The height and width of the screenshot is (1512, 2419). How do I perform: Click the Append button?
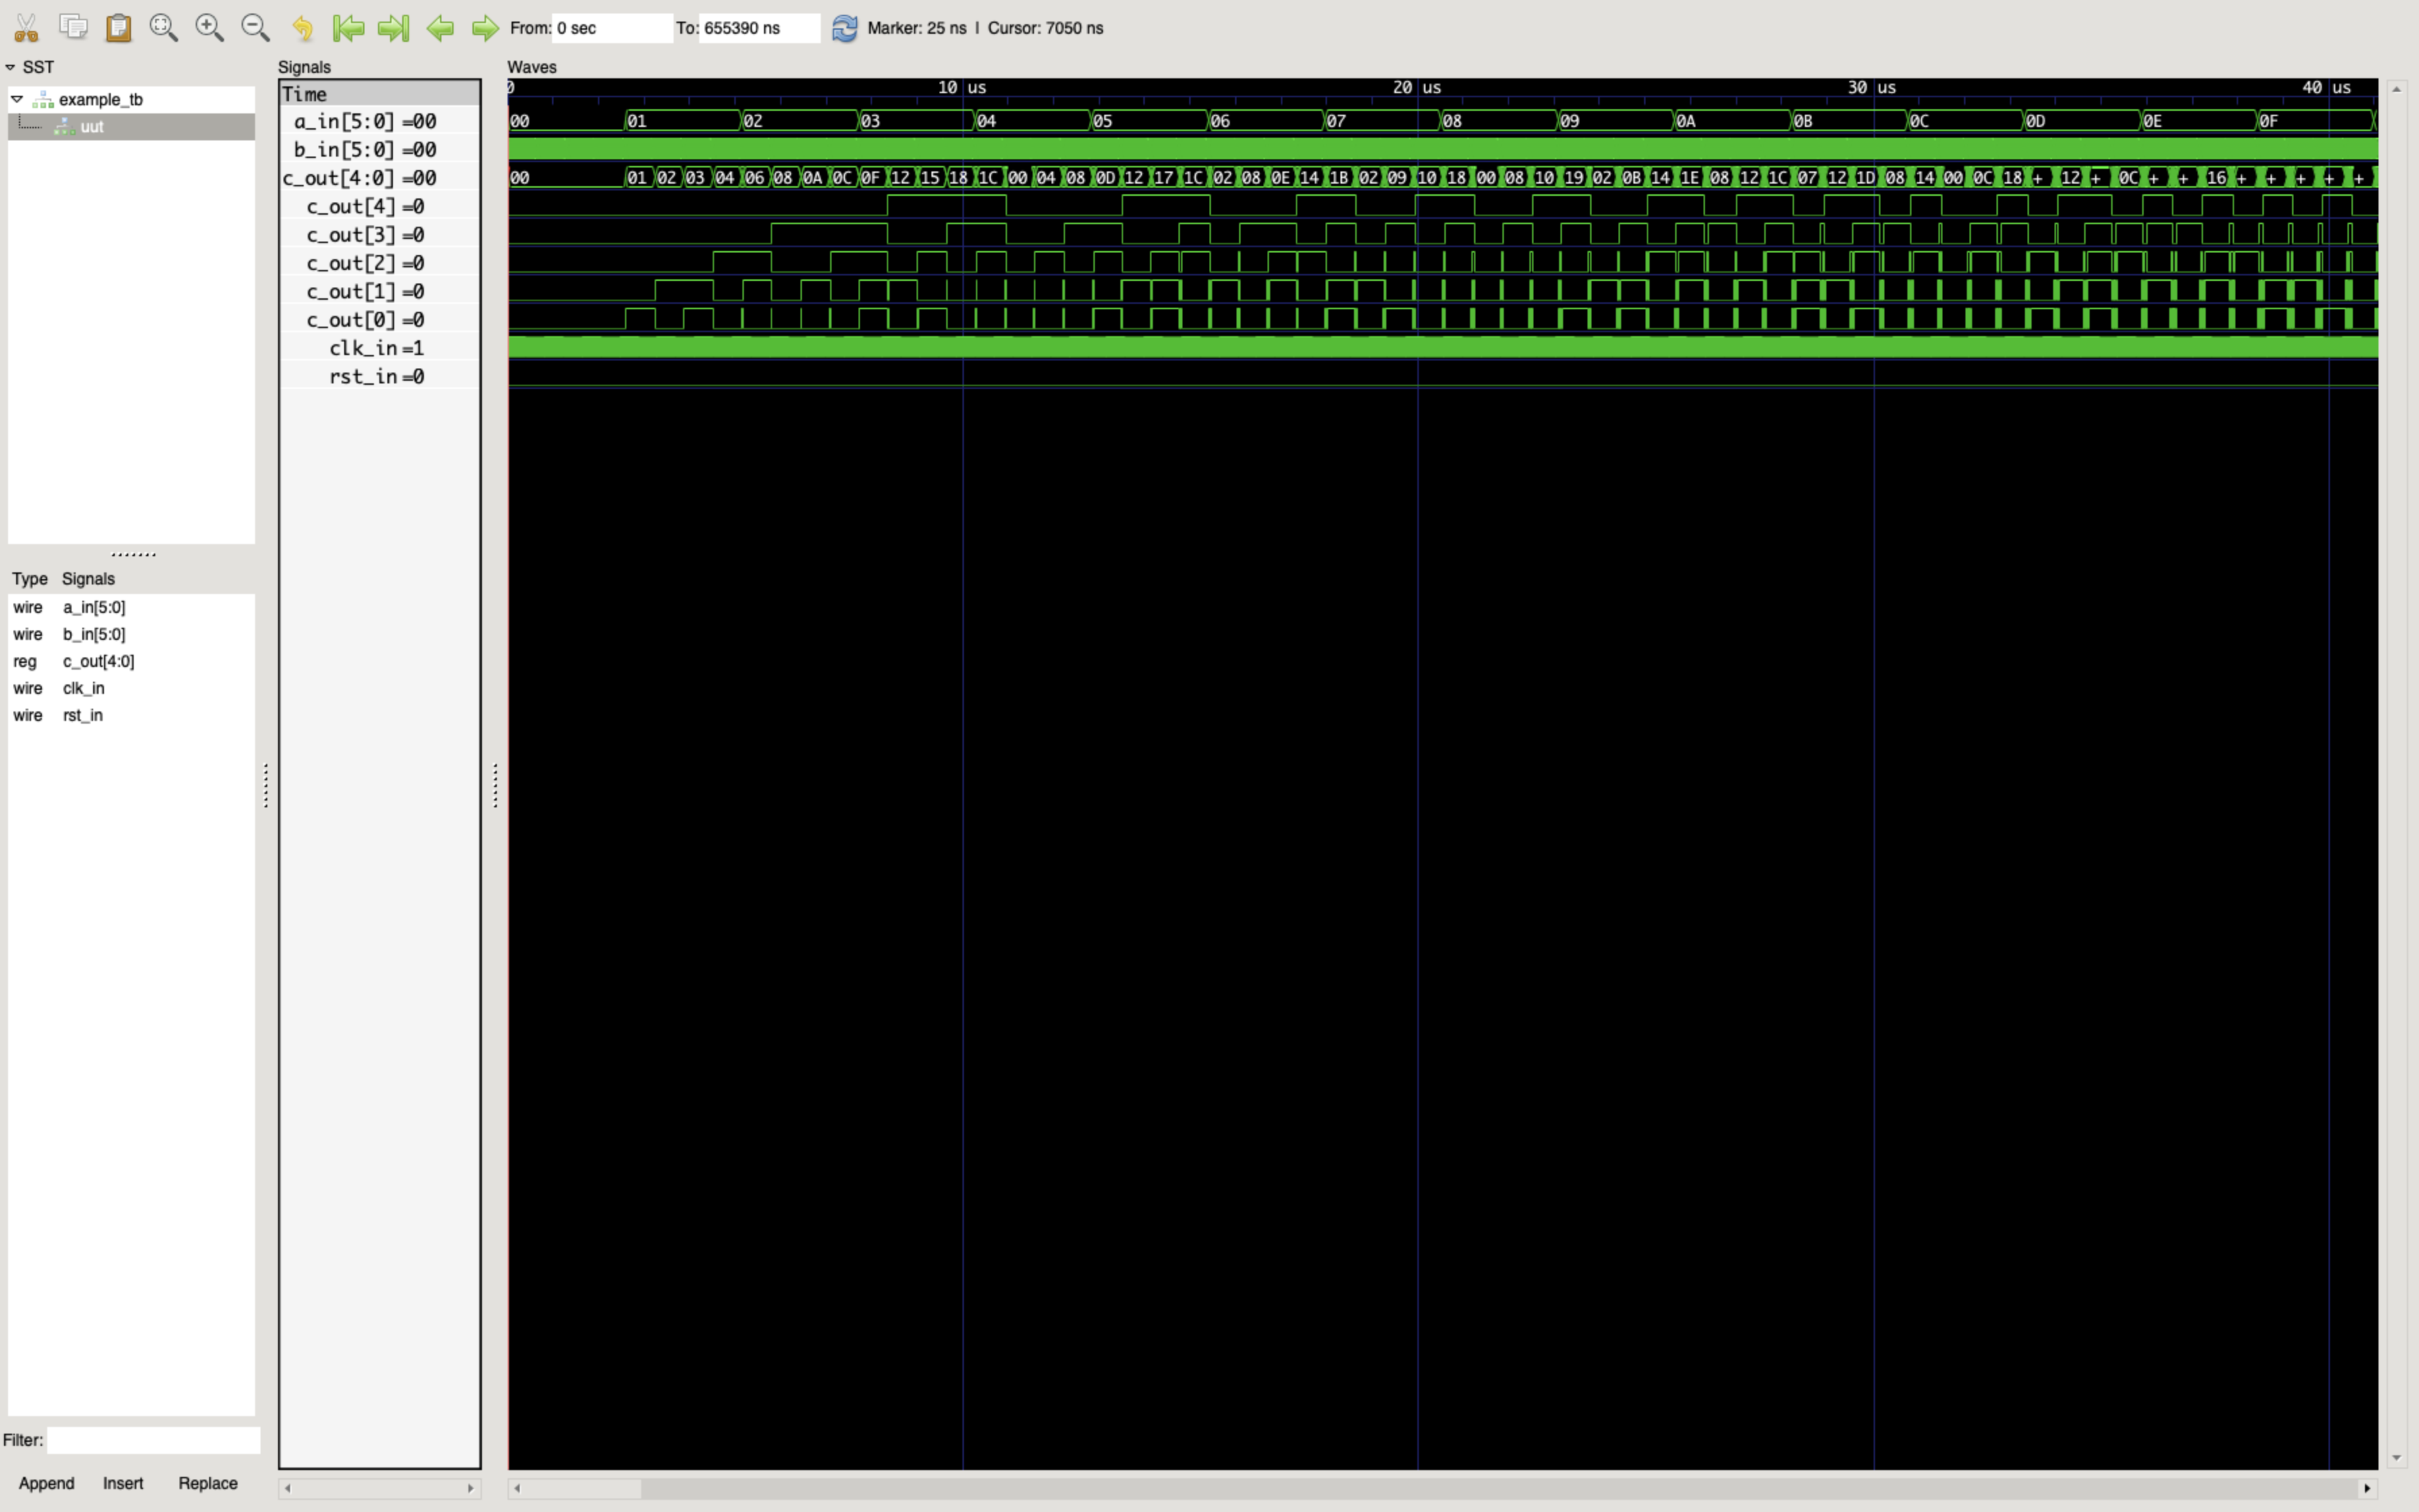coord(46,1483)
